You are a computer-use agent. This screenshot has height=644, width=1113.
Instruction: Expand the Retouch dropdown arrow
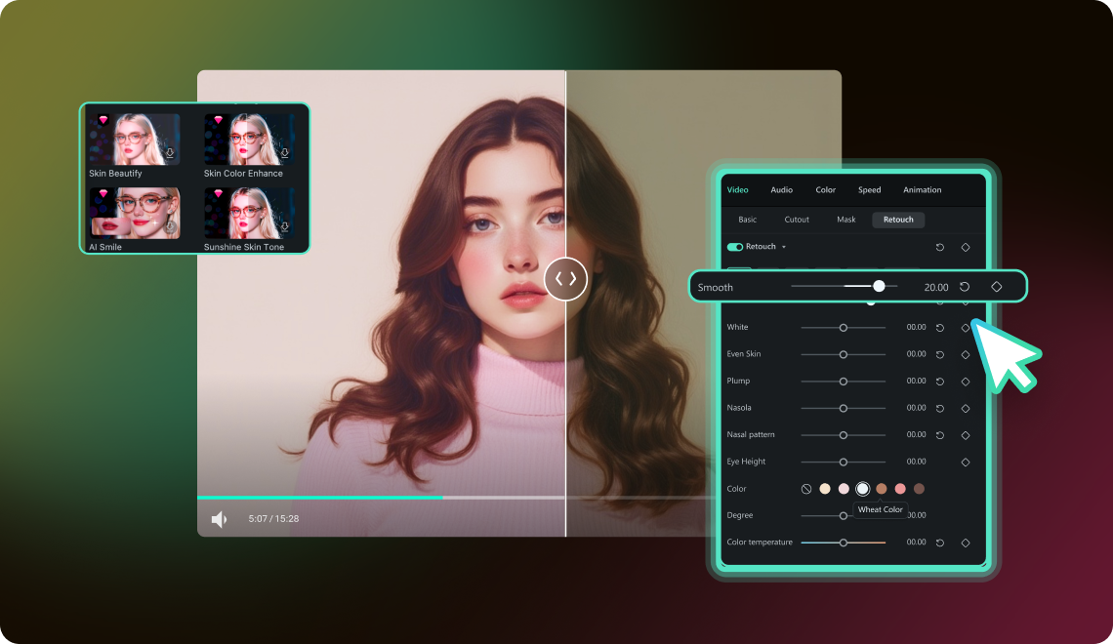[x=784, y=247]
